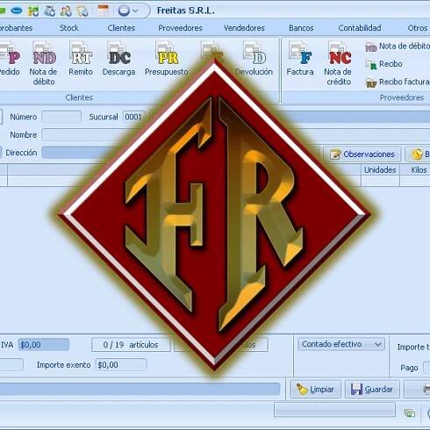Create a Presupuesto (PR) document
The image size is (430, 430).
tap(167, 59)
